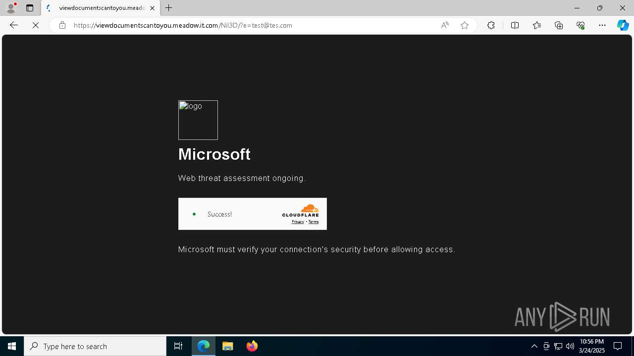The height and width of the screenshot is (356, 634).
Task: Show hidden system tray icons
Action: click(x=534, y=346)
